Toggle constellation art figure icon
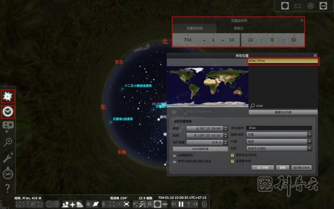Screen dimensions: 334x209 click(33, 204)
